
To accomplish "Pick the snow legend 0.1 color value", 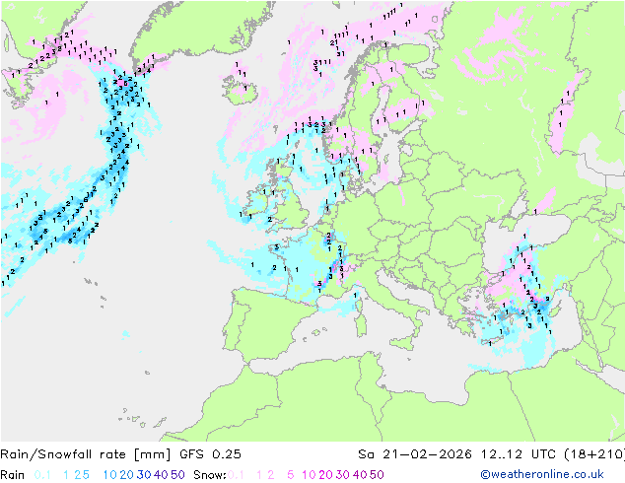I will [236, 475].
